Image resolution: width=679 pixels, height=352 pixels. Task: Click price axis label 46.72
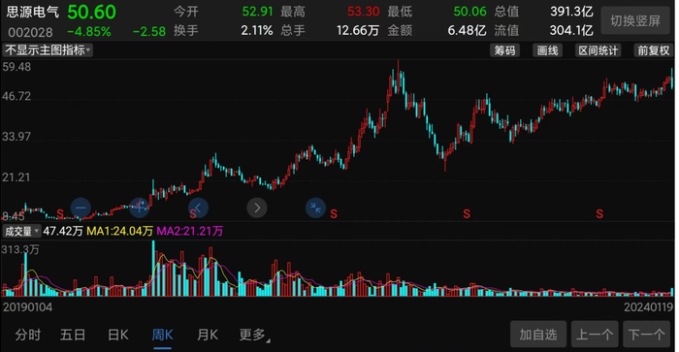pyautogui.click(x=16, y=96)
